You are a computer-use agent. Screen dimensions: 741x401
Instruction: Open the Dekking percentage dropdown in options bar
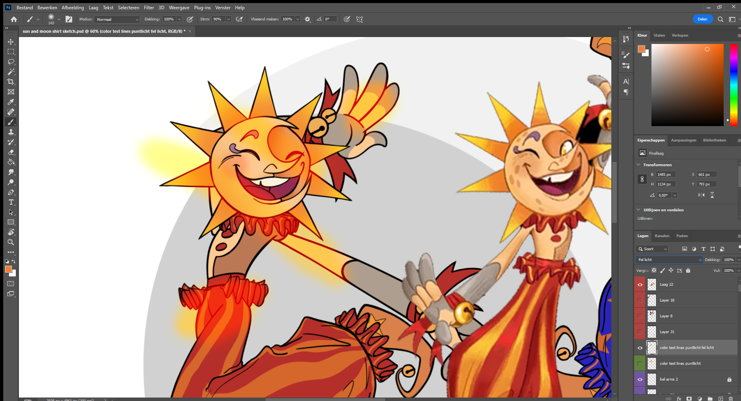point(179,19)
